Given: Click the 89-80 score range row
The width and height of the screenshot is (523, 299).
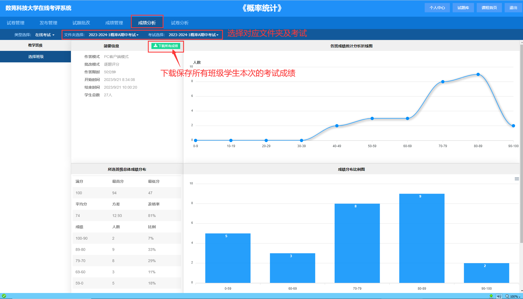Looking at the screenshot, I should [127, 249].
